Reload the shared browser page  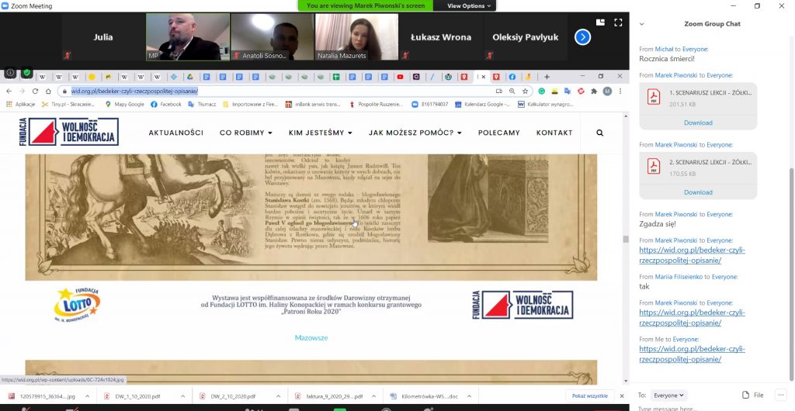[35, 91]
